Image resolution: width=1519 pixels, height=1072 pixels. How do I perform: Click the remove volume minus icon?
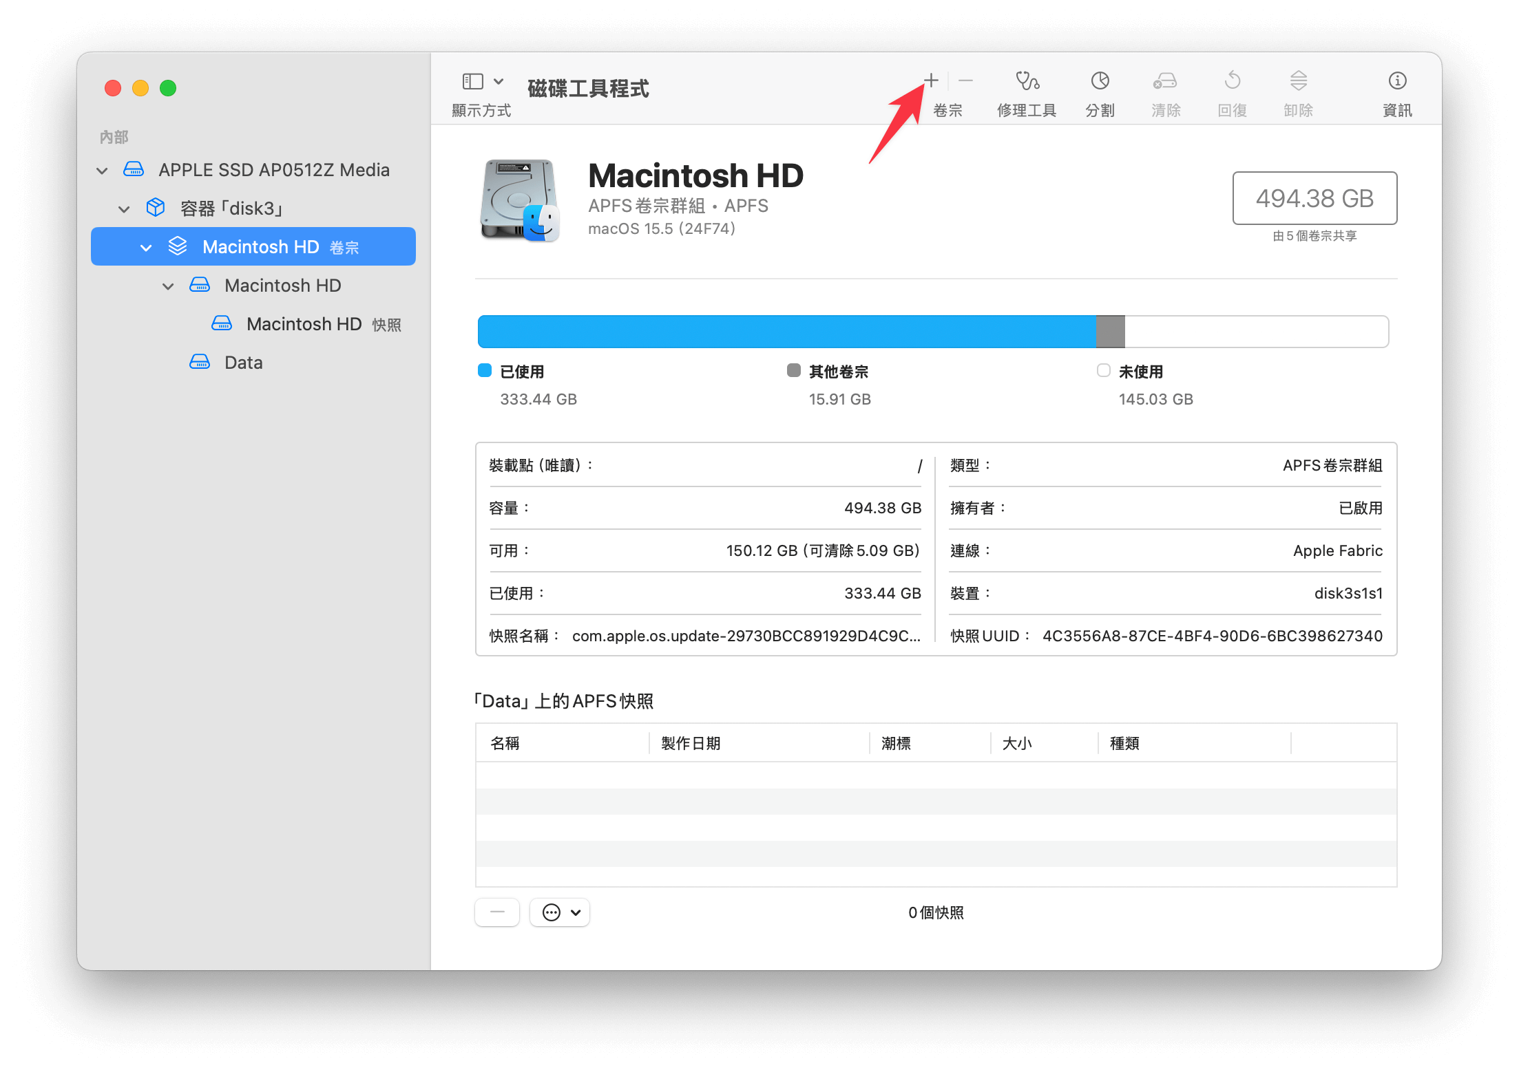pos(965,81)
